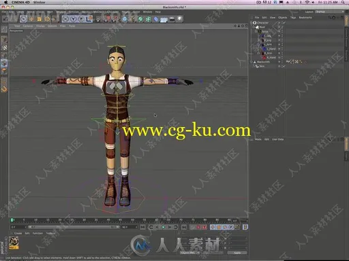Open the green generator object icon

coord(140,19)
